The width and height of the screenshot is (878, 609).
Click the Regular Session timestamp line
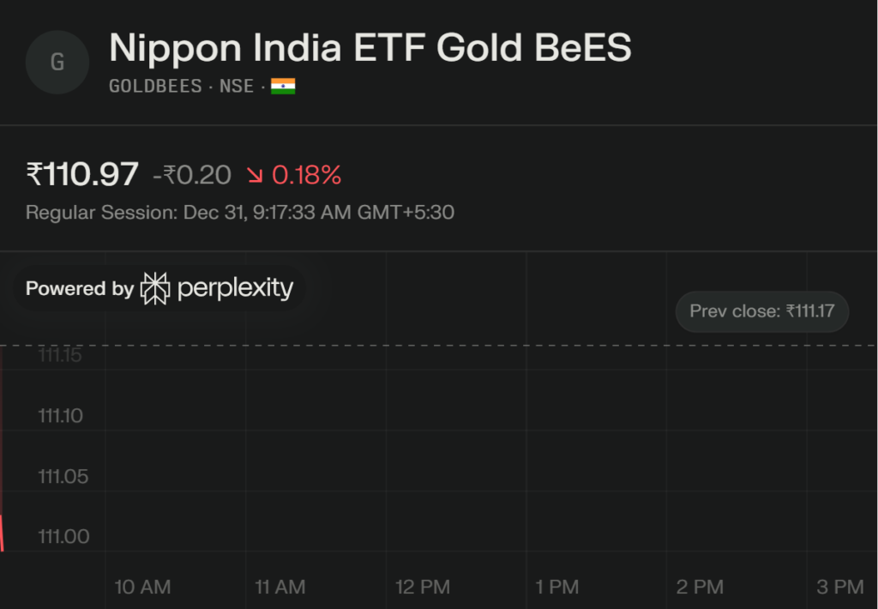point(240,212)
